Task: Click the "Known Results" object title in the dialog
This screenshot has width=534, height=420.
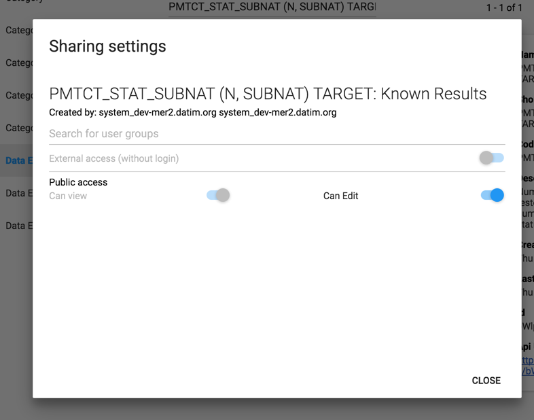Action: pyautogui.click(x=268, y=94)
